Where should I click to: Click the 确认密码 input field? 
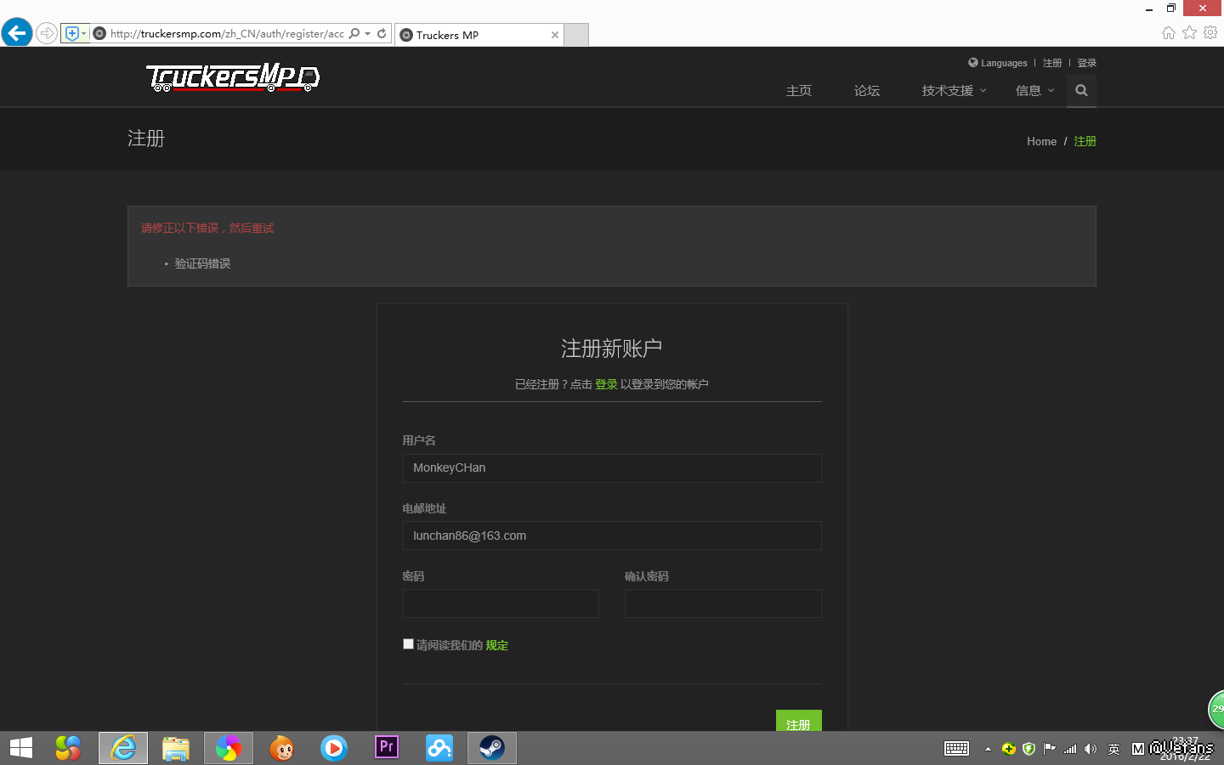[x=723, y=603]
